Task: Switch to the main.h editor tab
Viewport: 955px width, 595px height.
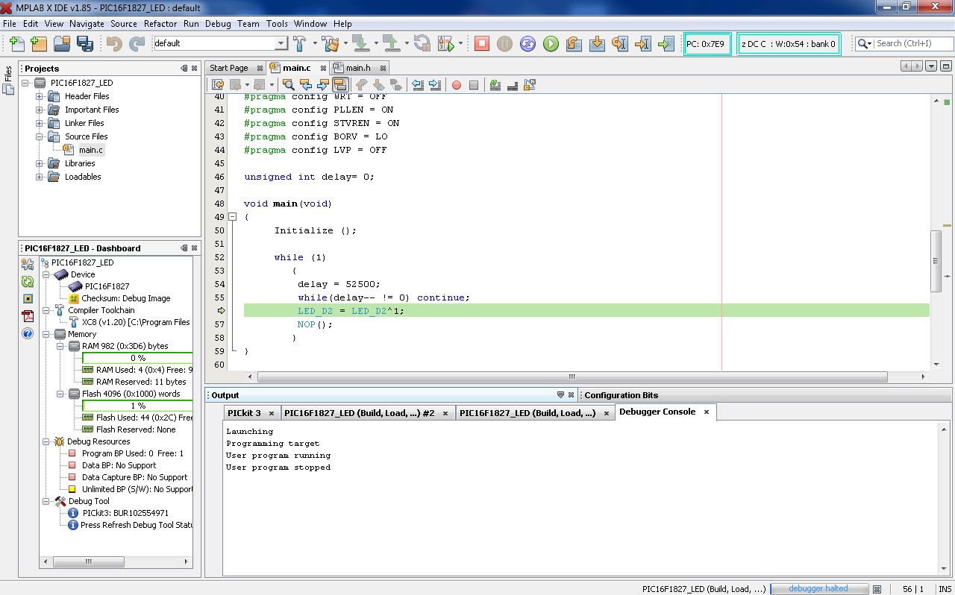Action: tap(357, 68)
